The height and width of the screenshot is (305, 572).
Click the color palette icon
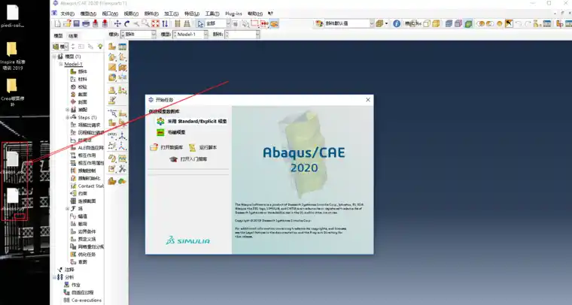pyautogui.click(x=320, y=23)
